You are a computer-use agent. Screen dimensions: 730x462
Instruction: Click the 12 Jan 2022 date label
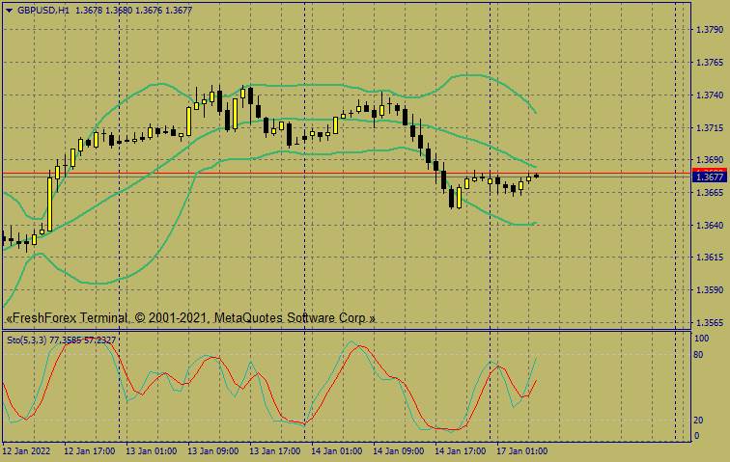[x=27, y=450]
